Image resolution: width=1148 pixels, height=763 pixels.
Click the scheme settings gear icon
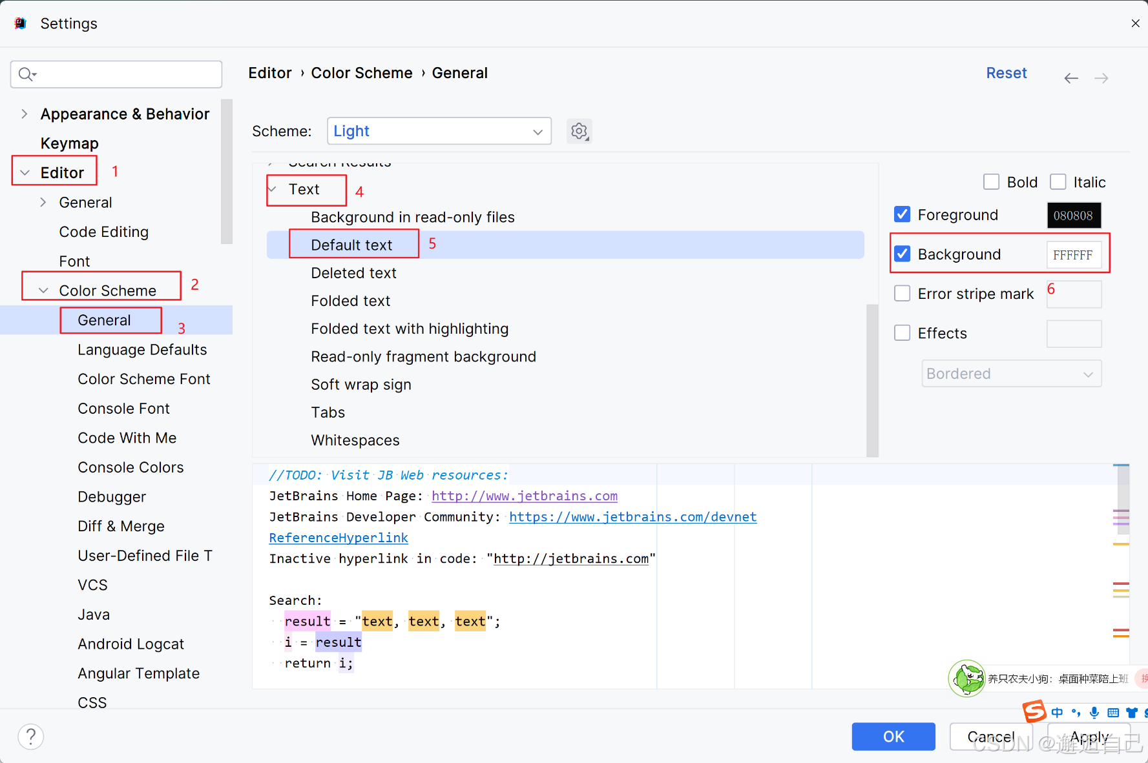[x=579, y=131]
